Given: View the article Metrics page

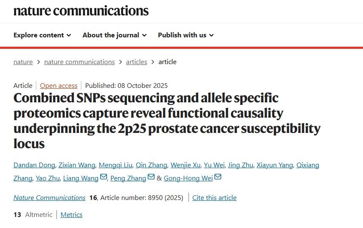Looking at the screenshot, I should 71,215.
